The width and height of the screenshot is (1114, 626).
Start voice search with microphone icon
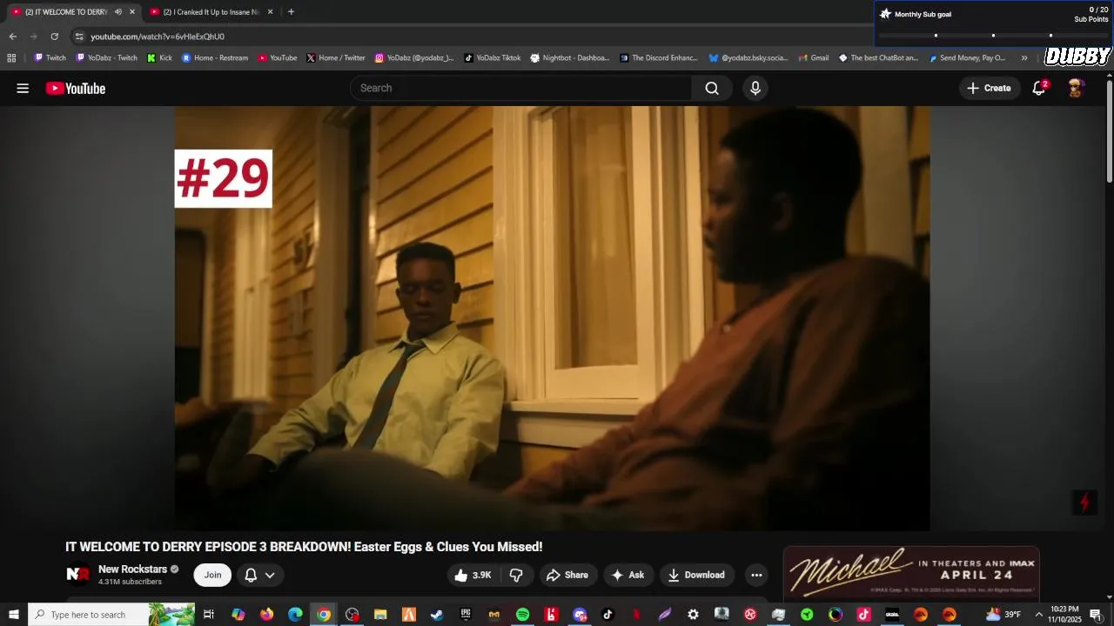point(755,88)
